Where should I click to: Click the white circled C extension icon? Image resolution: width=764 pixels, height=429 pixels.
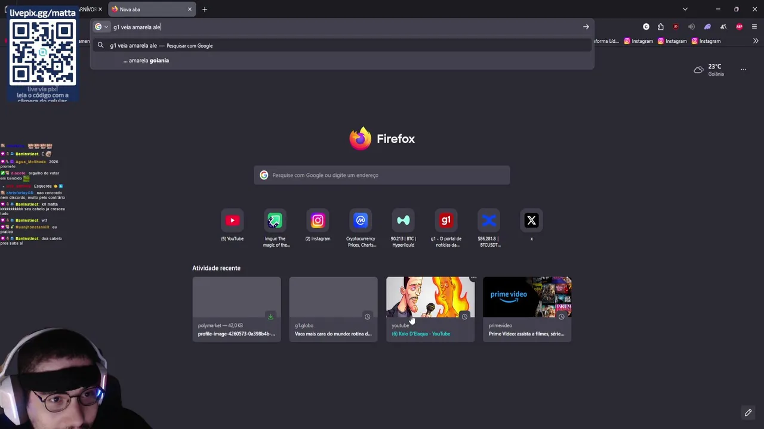pos(646,27)
